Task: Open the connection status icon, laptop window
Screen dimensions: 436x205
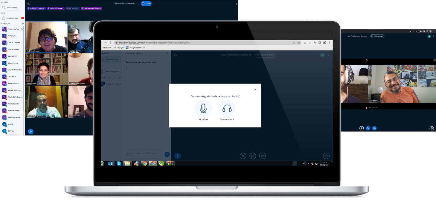Action: click(322, 55)
